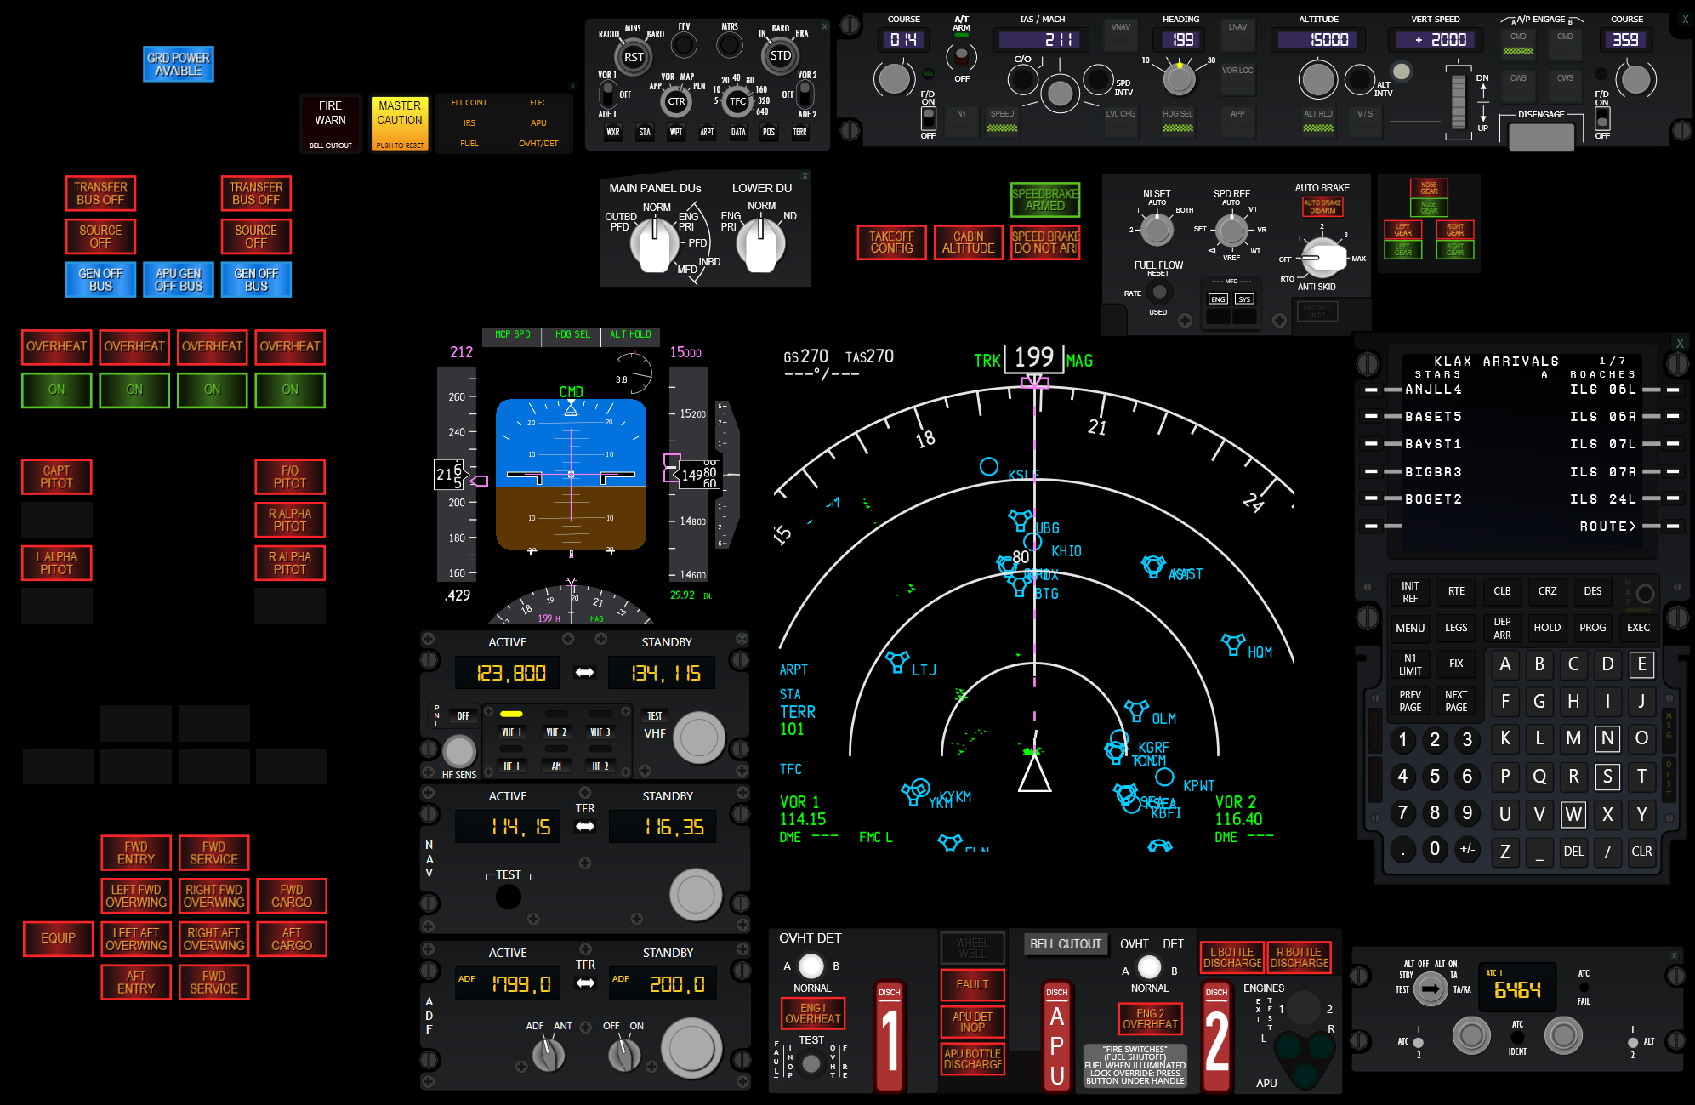Arm the autothrottle with the A/T ARM switch
1695x1105 pixels.
tap(961, 53)
